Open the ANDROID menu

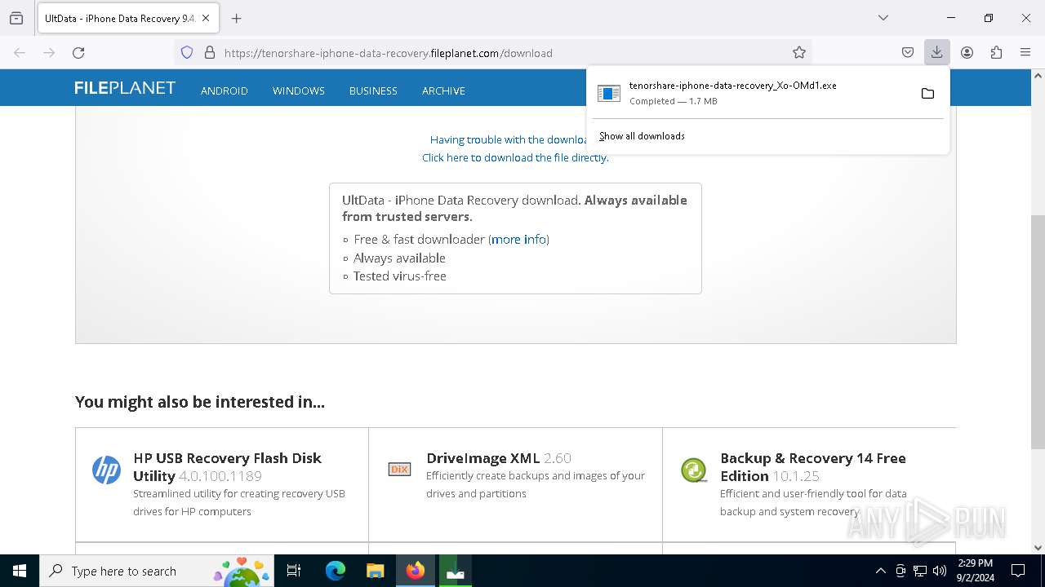point(225,90)
